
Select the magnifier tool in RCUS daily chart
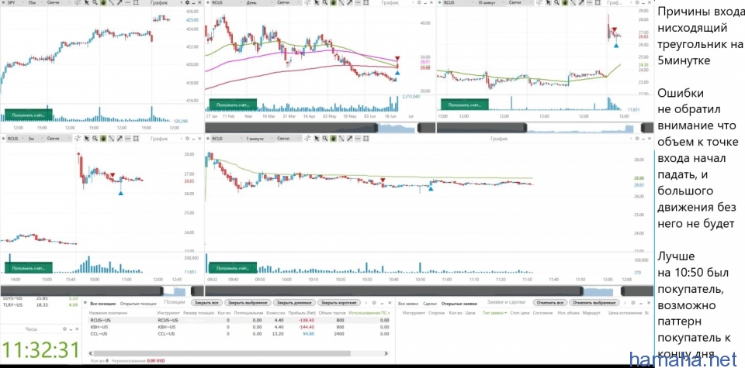point(324,3)
